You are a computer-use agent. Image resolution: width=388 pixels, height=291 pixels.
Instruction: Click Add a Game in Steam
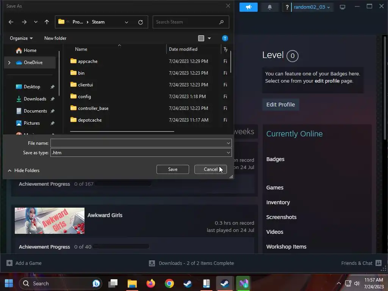tap(24, 263)
